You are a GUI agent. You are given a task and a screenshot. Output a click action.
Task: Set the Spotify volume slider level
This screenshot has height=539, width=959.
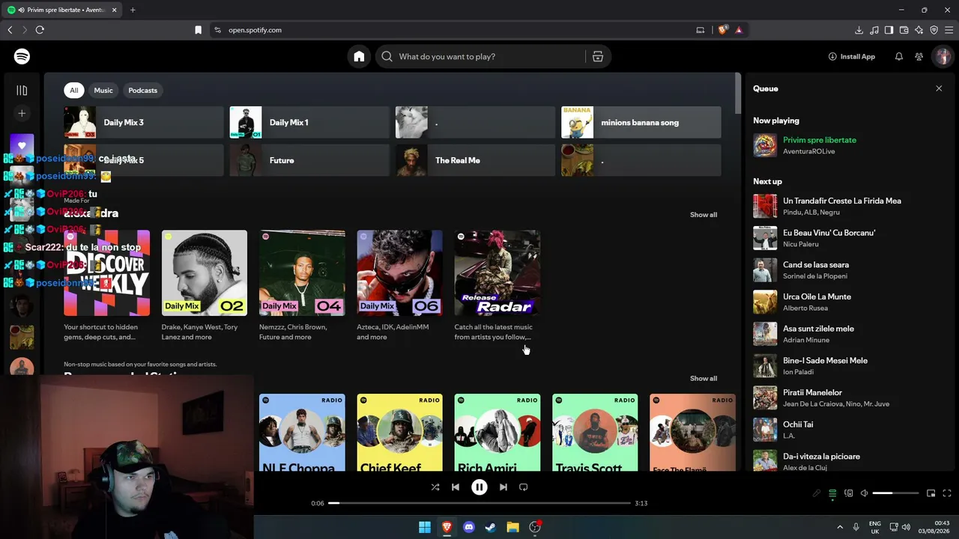tap(896, 493)
